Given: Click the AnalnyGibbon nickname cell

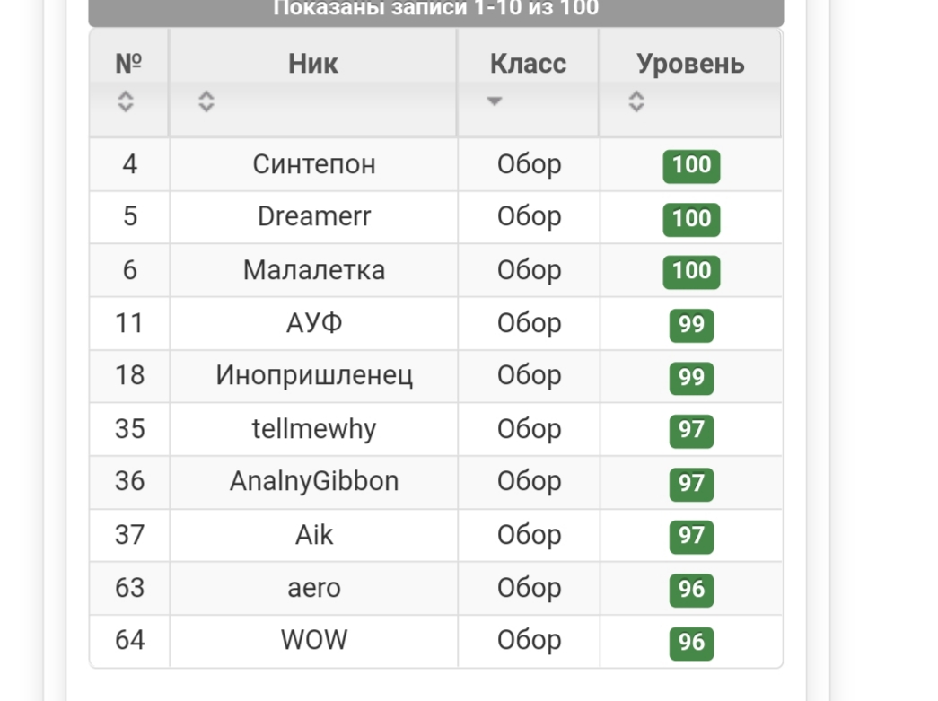Looking at the screenshot, I should click(314, 481).
